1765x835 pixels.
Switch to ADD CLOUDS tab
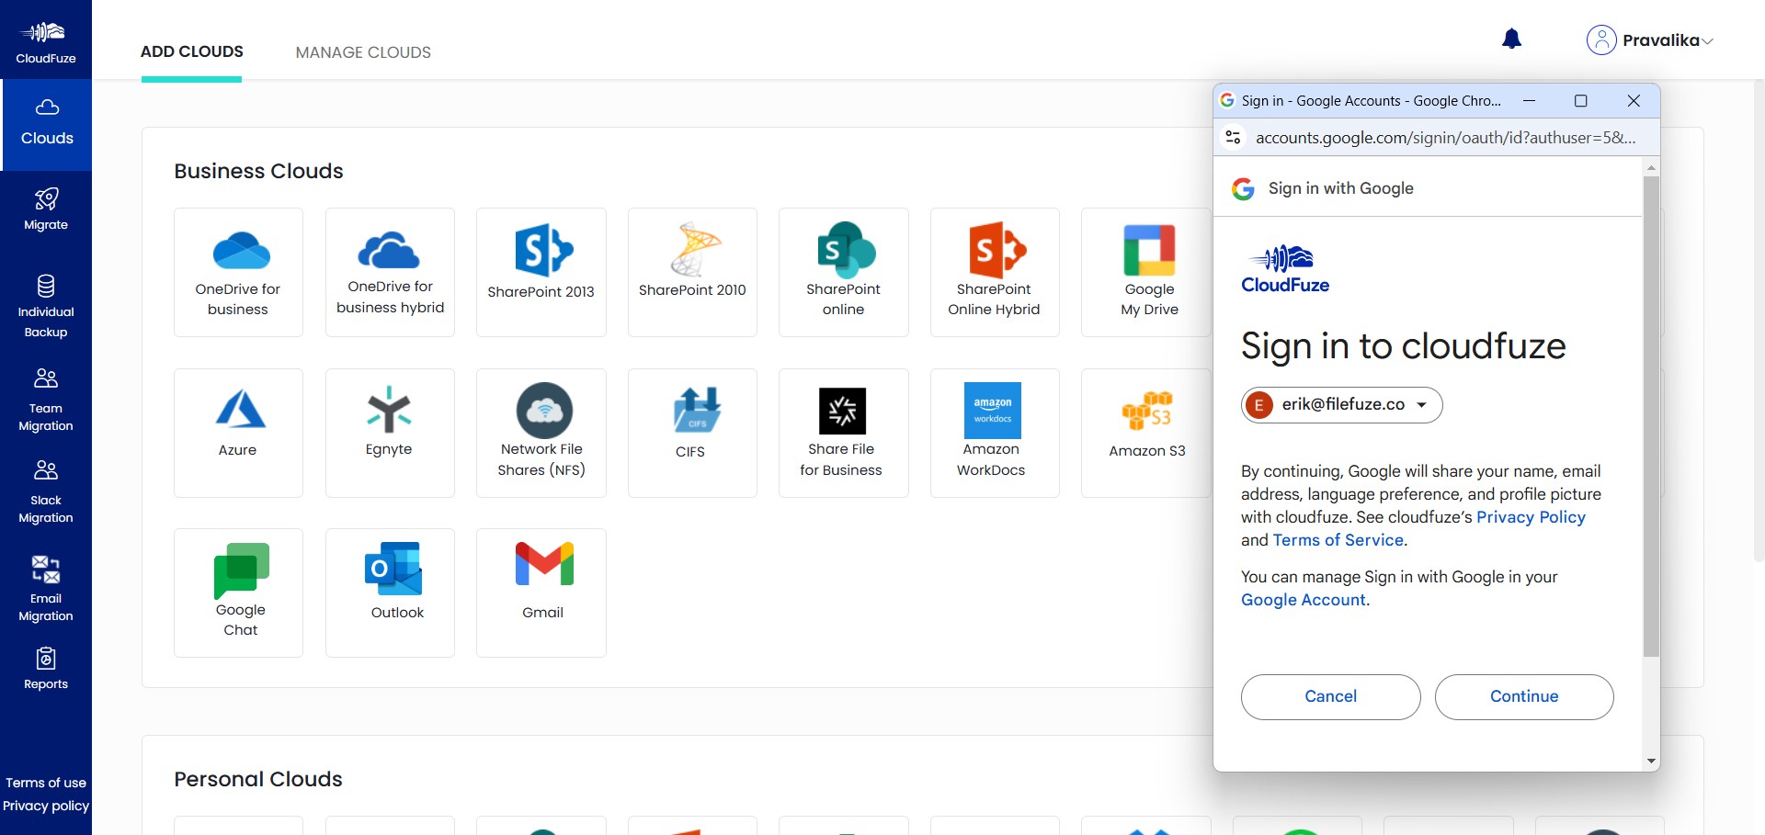click(192, 51)
